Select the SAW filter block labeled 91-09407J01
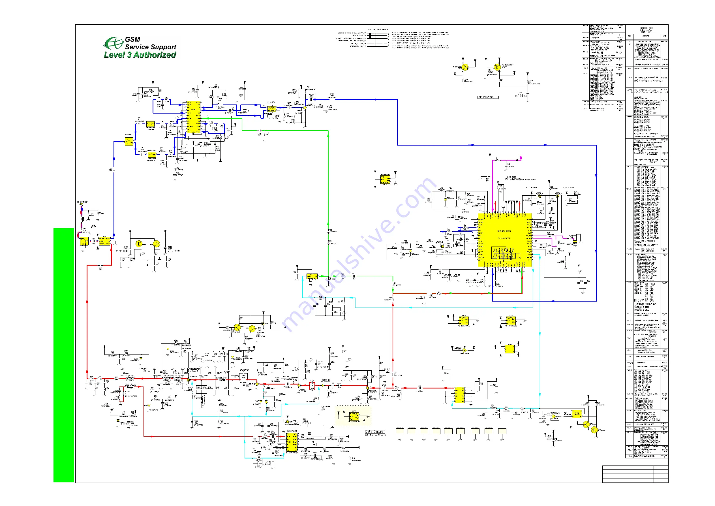Viewport: 715px width, 506px height. coord(271,109)
